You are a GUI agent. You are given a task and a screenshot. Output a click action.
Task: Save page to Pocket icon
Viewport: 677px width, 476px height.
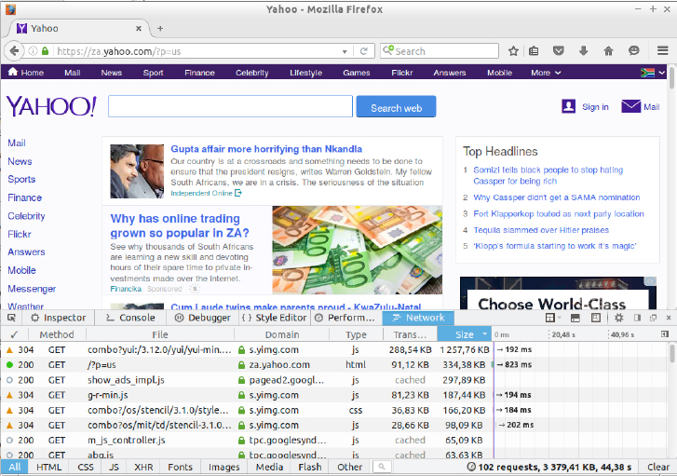tap(559, 51)
